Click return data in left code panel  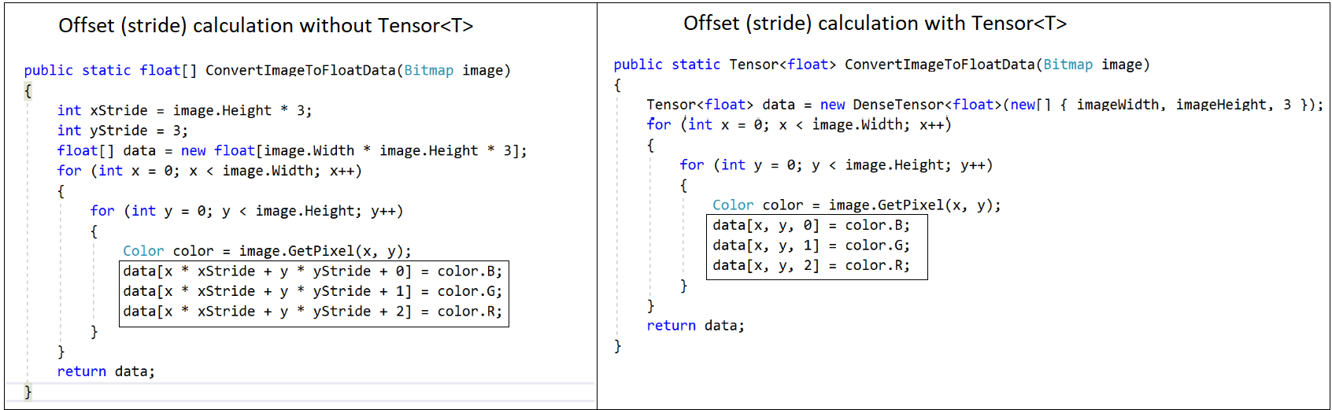point(106,371)
